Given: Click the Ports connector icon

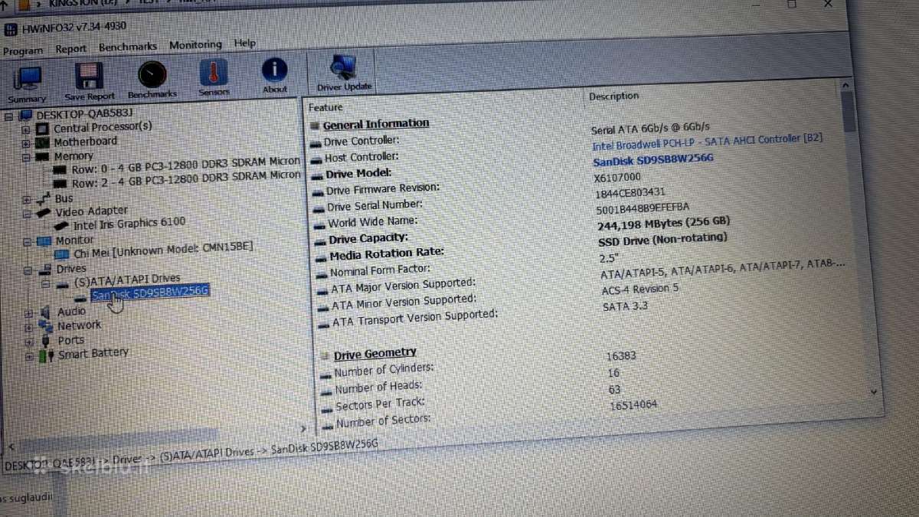Looking at the screenshot, I should coord(46,340).
